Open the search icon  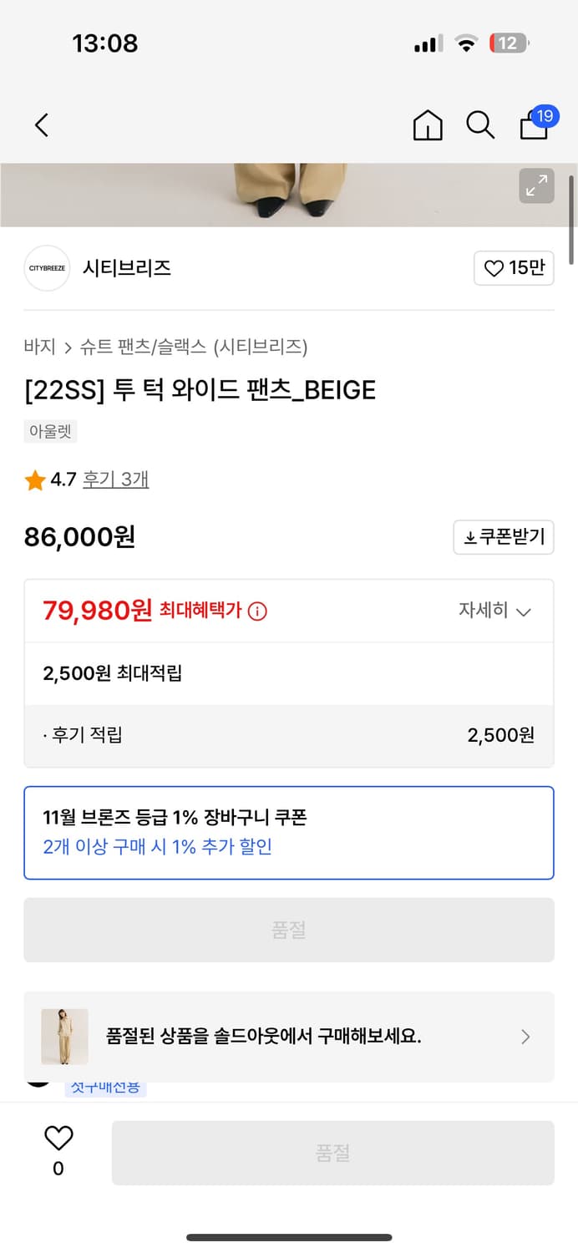(x=480, y=124)
